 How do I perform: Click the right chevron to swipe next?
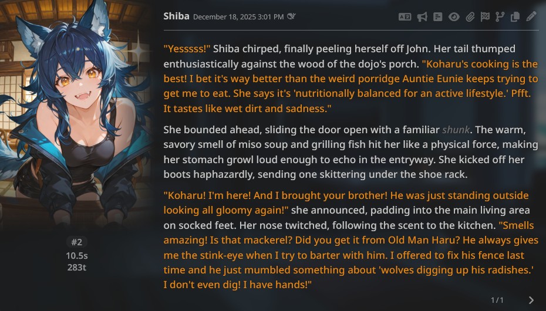(531, 300)
